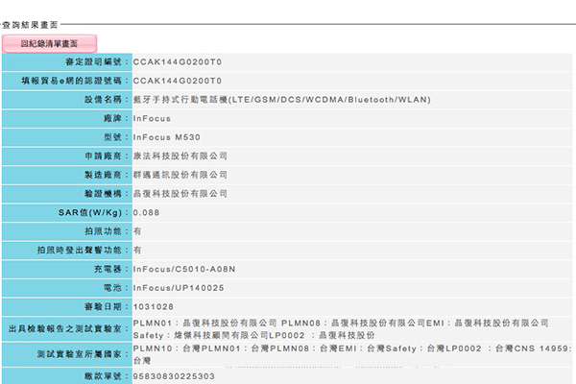Click payment number 95830830225303
The height and width of the screenshot is (384, 576).
(x=174, y=376)
